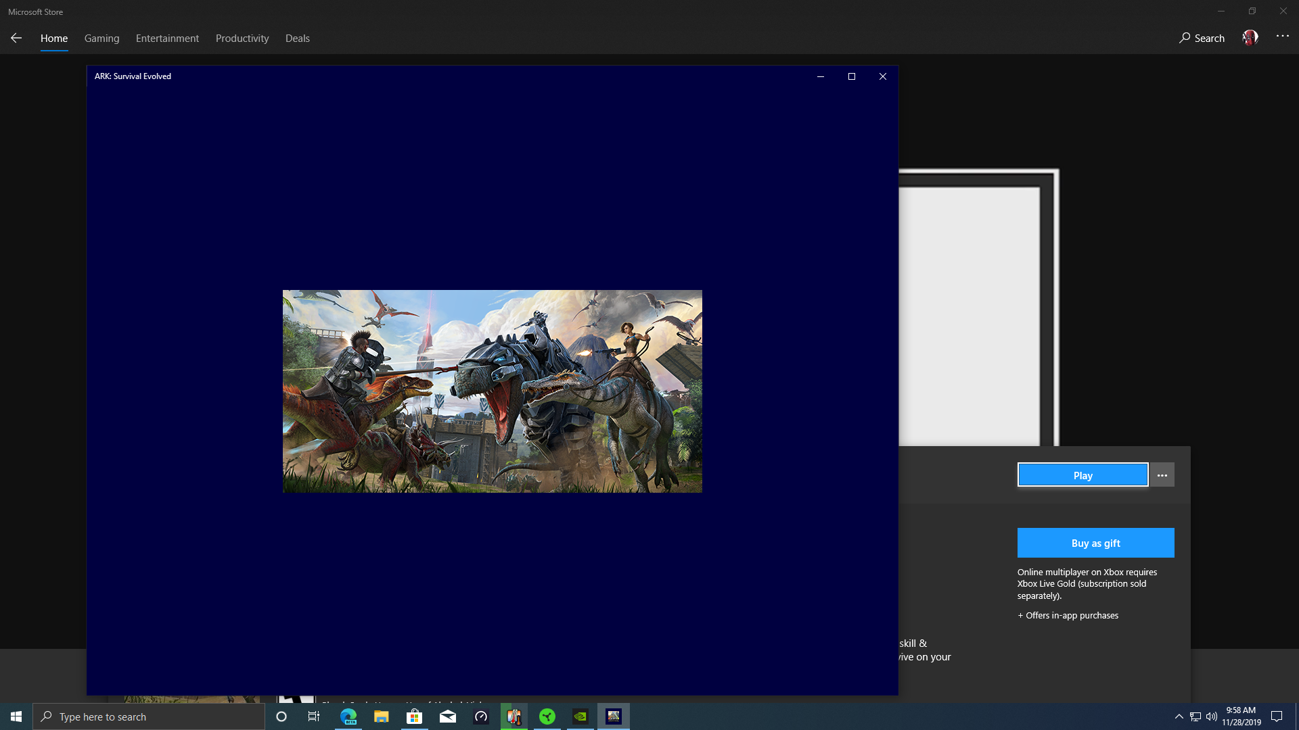Switch to ARK game taskbar icon

pyautogui.click(x=614, y=716)
